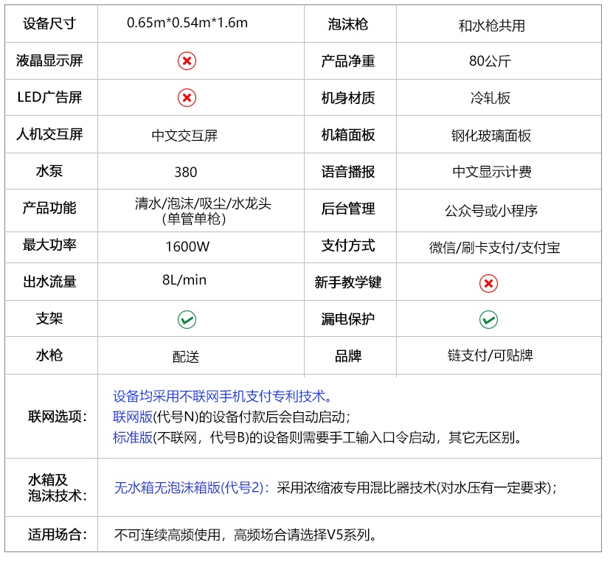Viewport: 610px width, 578px height.
Task: Open the blue 标准版 link
Action: click(133, 437)
